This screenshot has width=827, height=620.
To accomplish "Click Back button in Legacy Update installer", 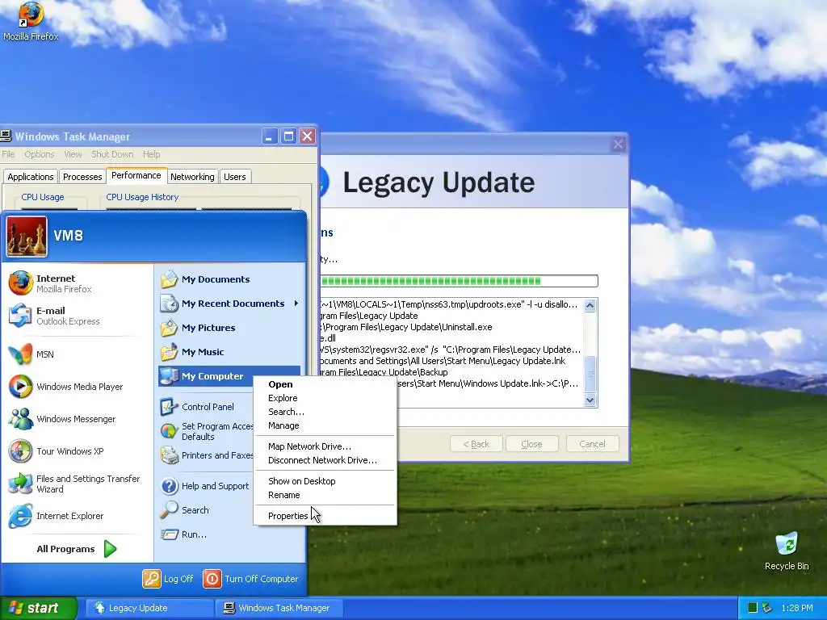I will tap(476, 444).
